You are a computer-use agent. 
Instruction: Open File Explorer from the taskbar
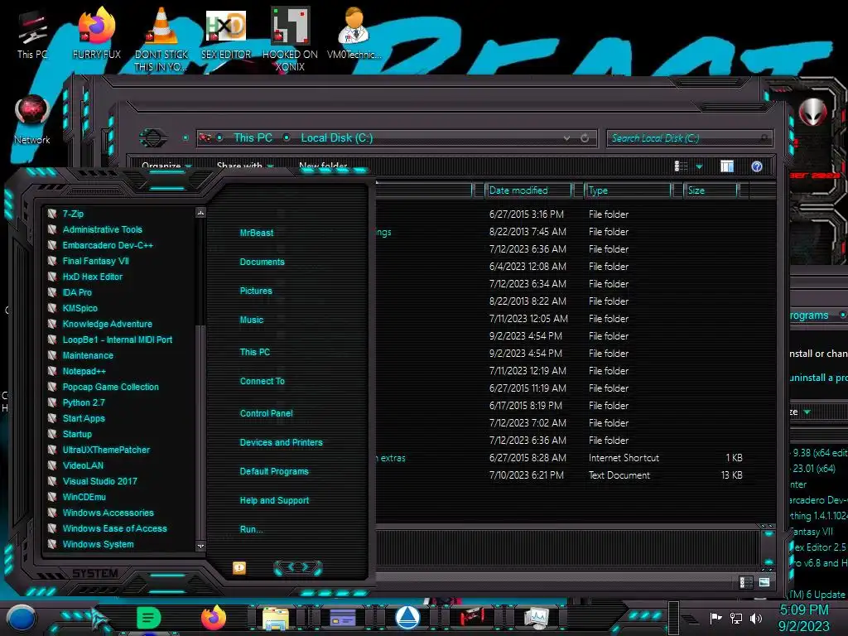point(276,618)
